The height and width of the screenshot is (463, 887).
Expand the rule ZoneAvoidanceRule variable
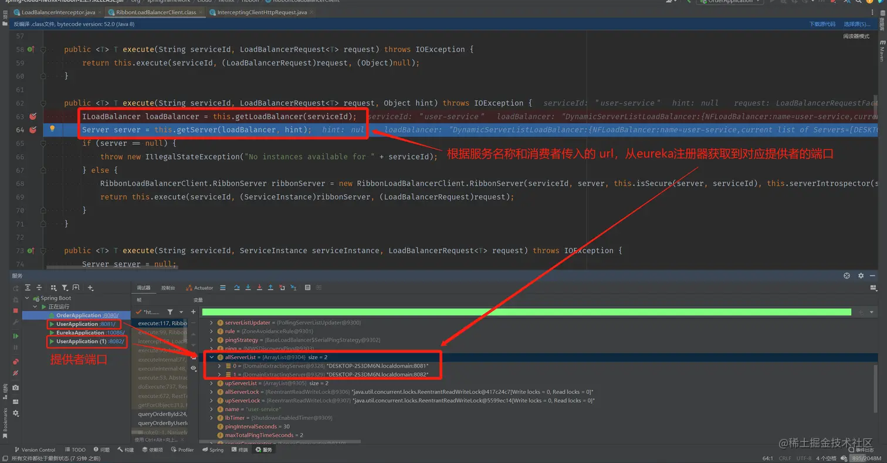212,331
